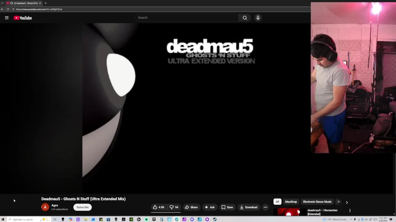Open Microsoft Edge from the taskbar
396x222 pixels.
click(x=177, y=219)
